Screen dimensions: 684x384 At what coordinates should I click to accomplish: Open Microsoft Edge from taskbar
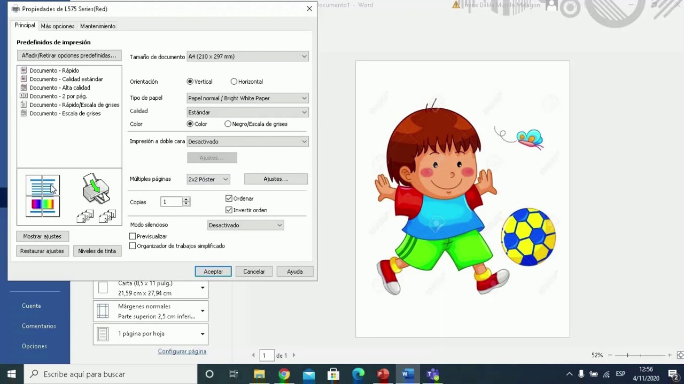click(x=359, y=374)
